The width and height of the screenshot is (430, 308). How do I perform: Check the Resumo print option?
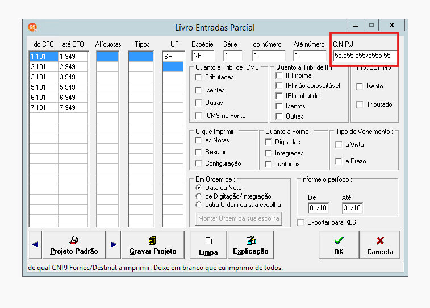pyautogui.click(x=198, y=152)
